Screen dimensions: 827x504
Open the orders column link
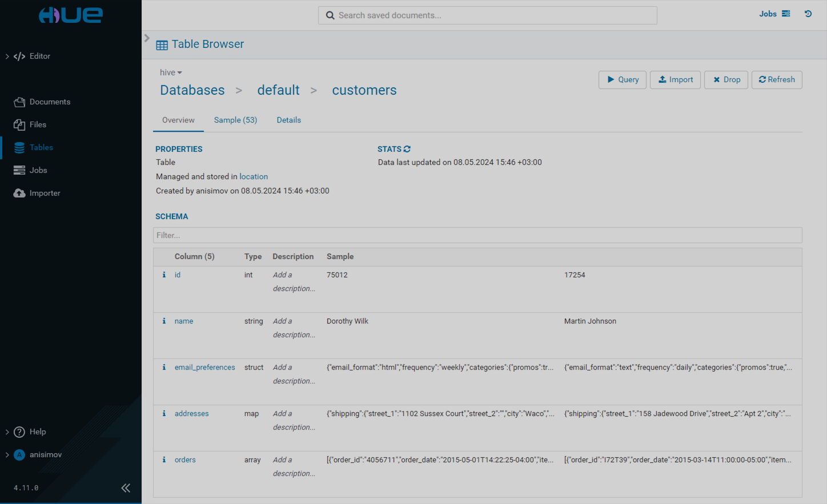coord(185,460)
